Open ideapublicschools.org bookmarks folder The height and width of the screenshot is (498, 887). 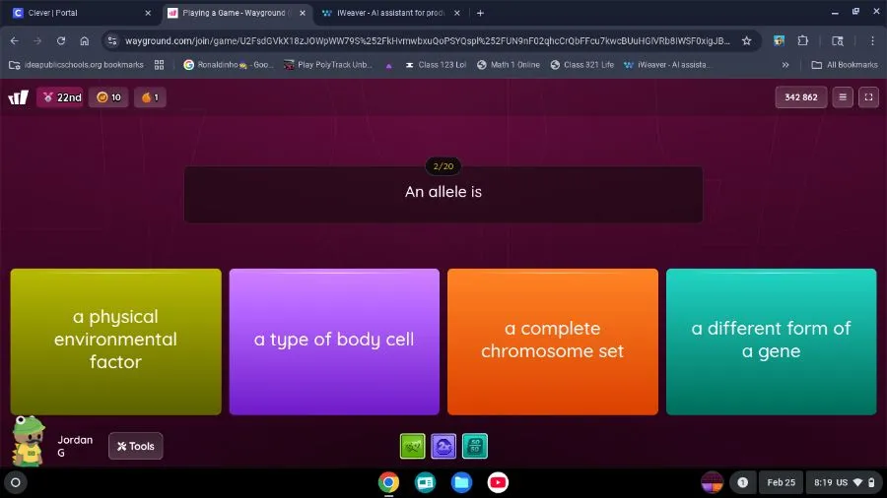tap(76, 65)
